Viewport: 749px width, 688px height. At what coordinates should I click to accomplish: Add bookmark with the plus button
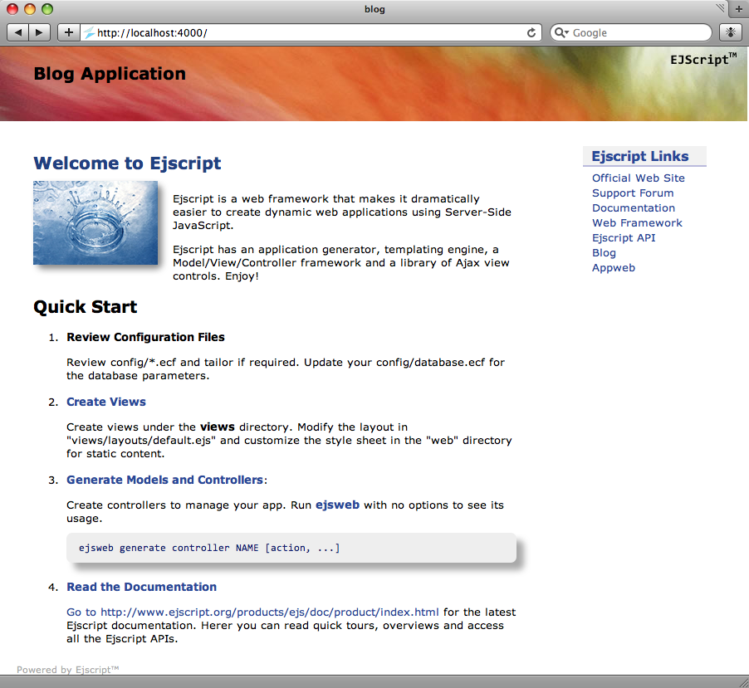pyautogui.click(x=69, y=32)
